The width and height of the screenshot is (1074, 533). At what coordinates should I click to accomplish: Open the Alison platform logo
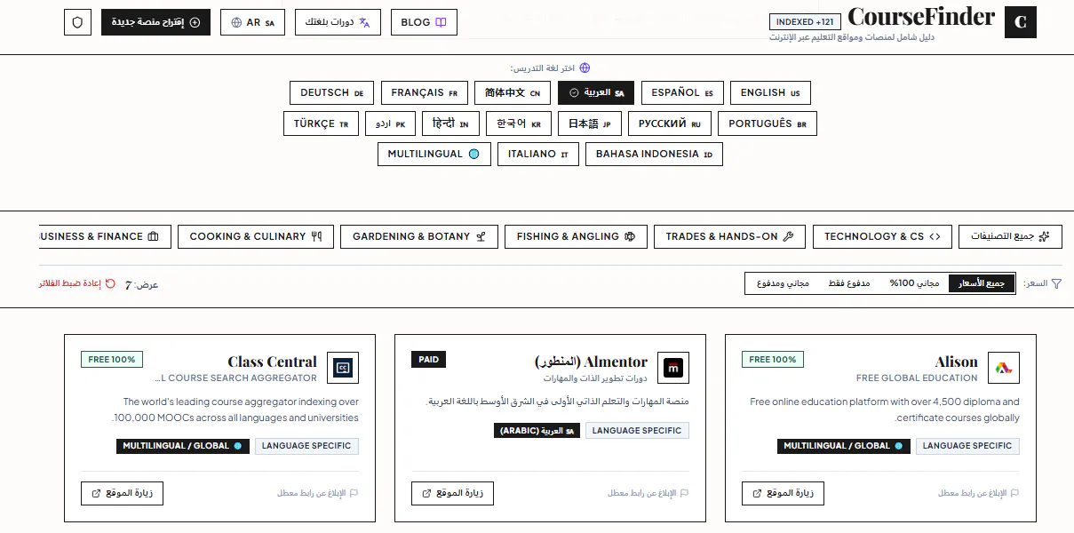(x=1003, y=368)
